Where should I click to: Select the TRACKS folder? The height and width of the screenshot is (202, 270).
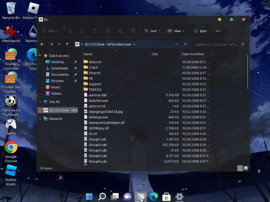[x=95, y=89]
